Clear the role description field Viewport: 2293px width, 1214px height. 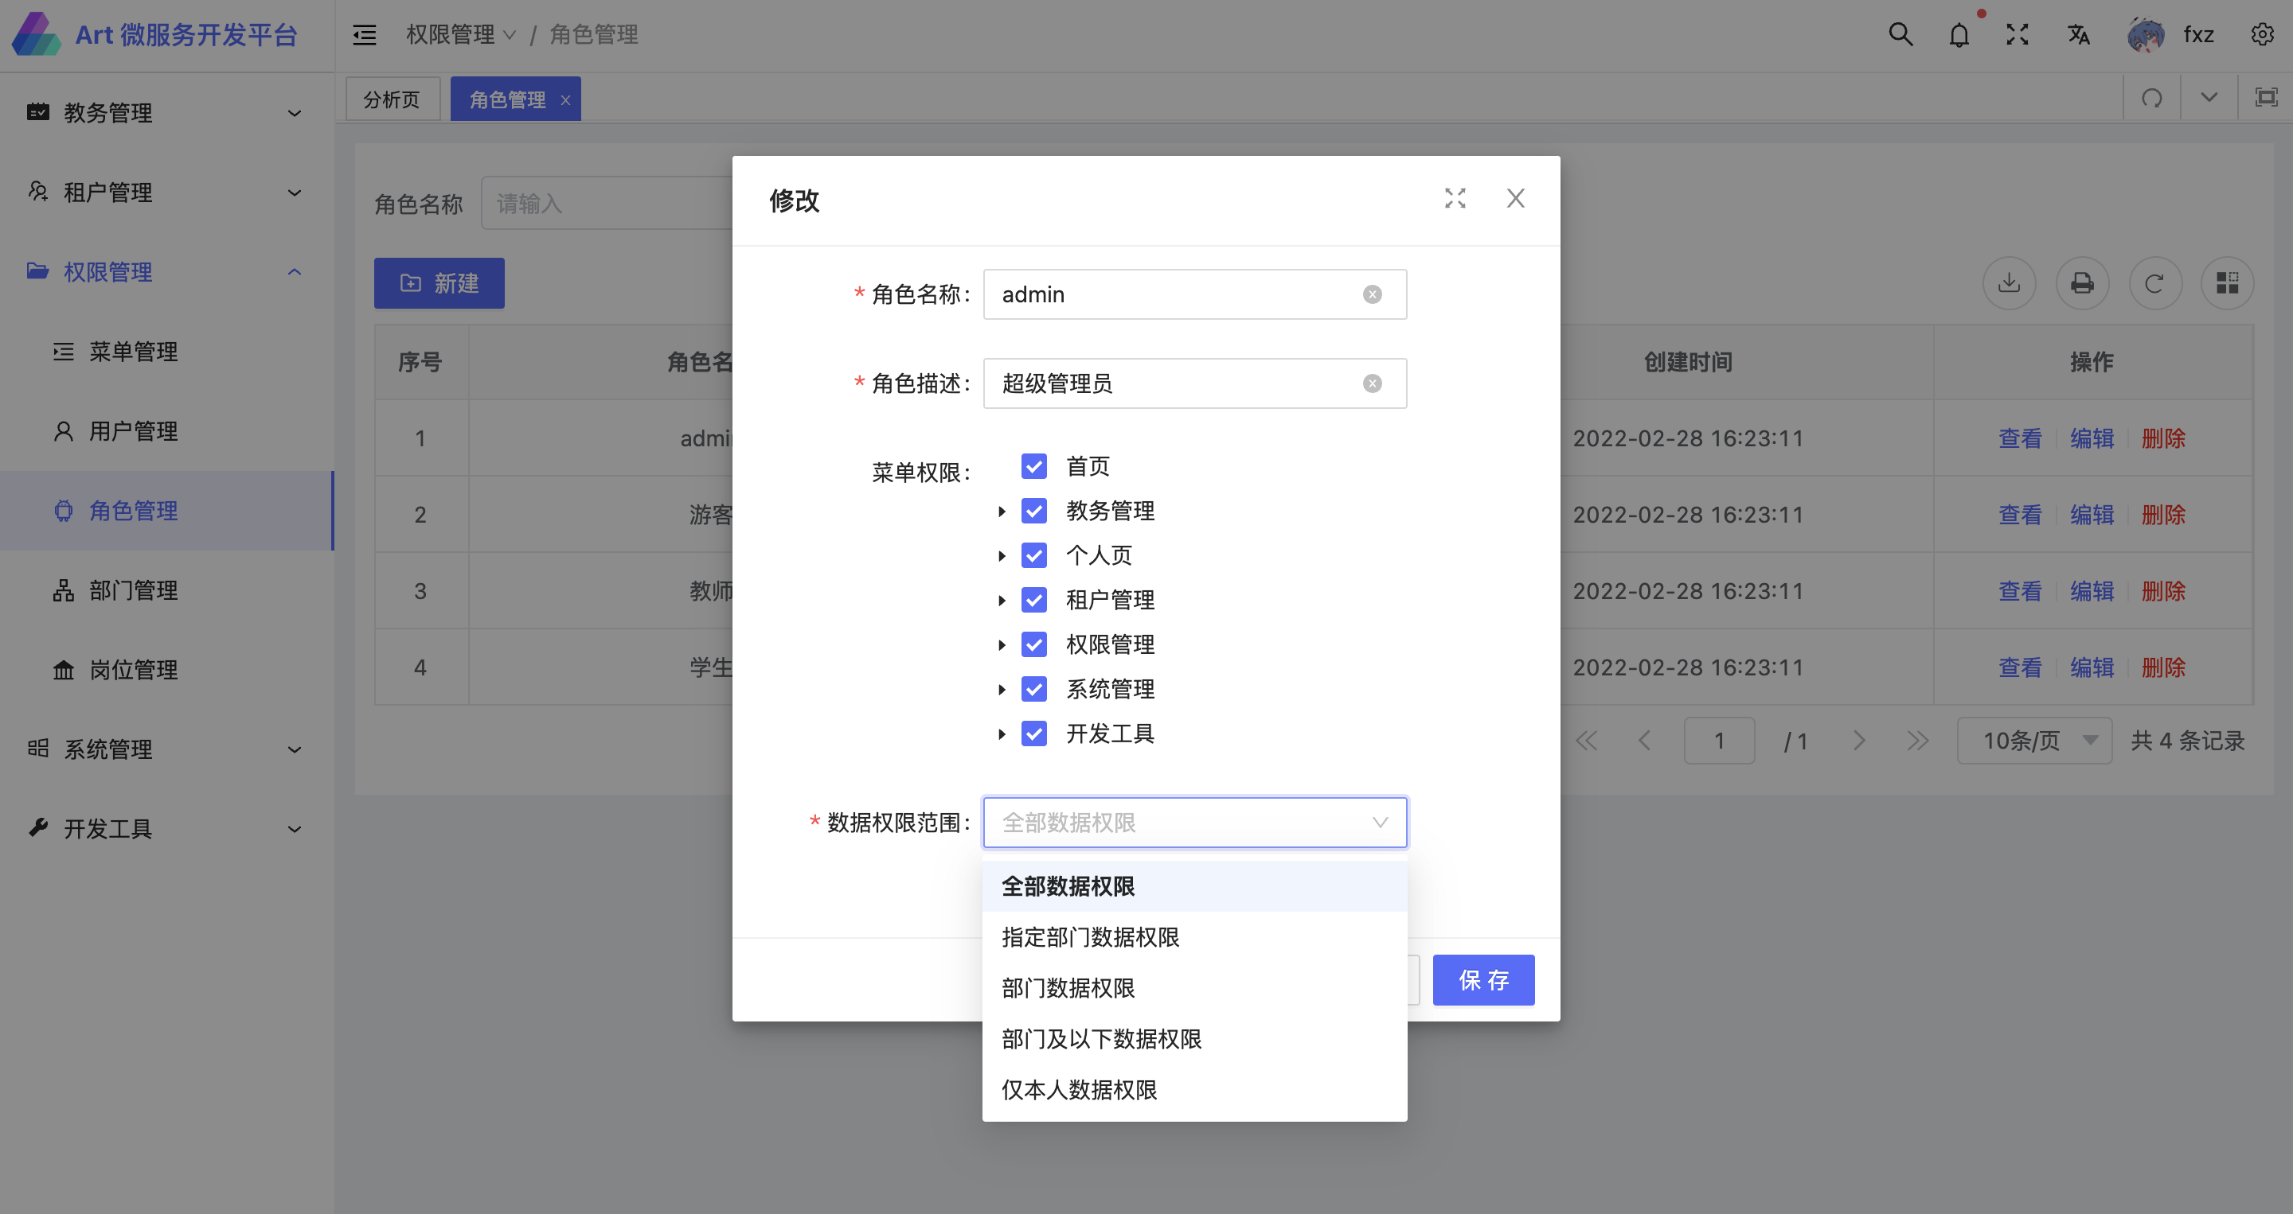click(x=1372, y=383)
